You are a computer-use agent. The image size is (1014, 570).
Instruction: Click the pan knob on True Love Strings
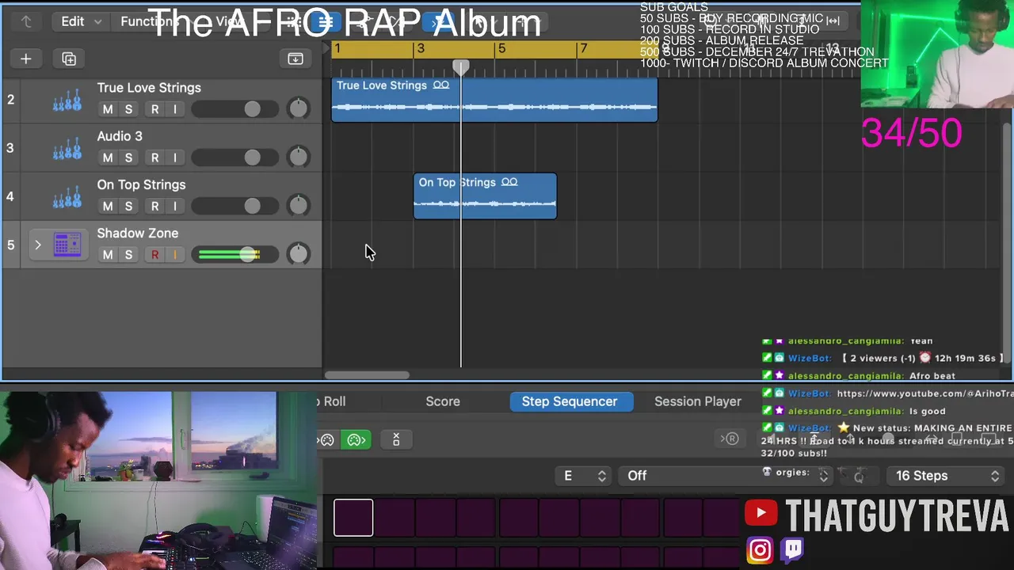tap(298, 108)
